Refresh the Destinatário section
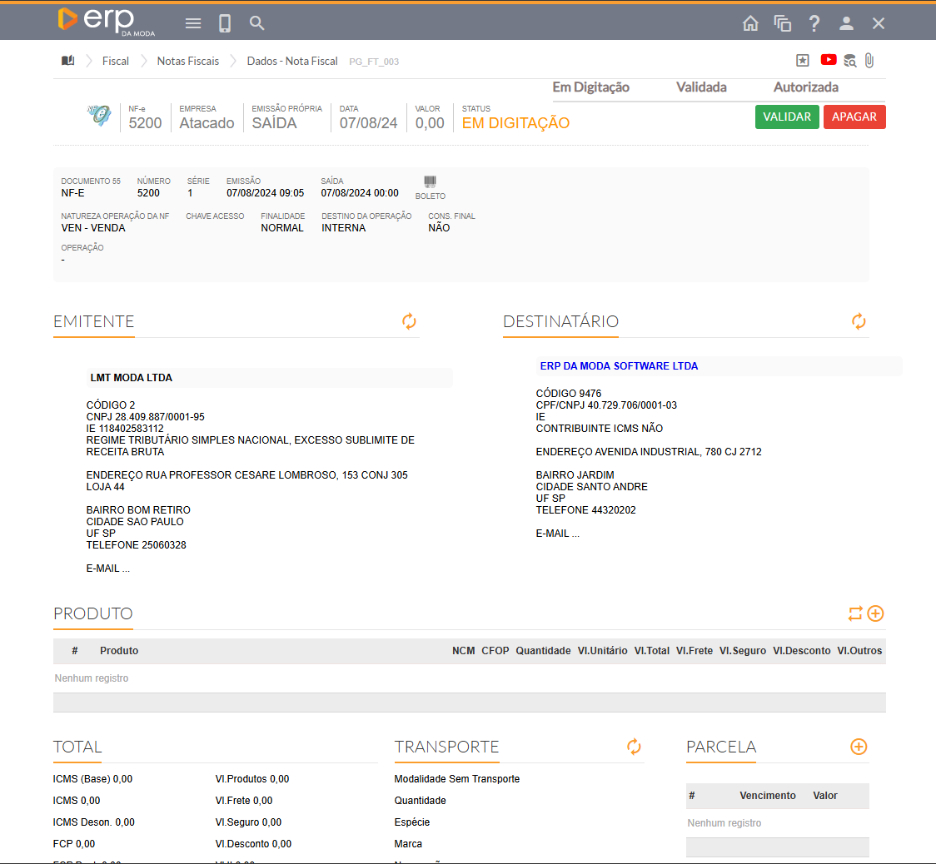936x864 pixels. [859, 321]
